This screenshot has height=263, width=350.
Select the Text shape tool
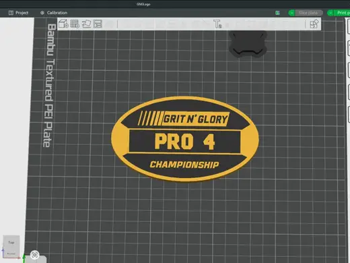217,24
